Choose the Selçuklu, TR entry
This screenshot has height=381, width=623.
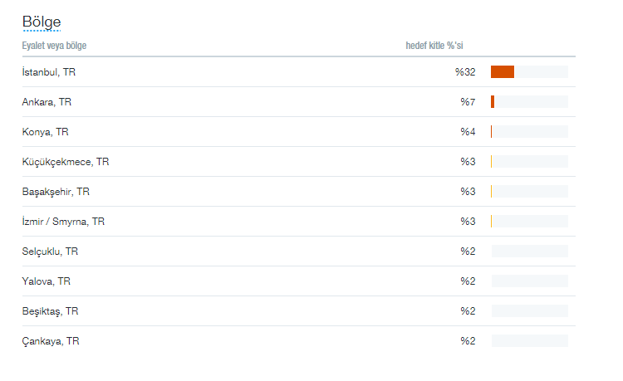[50, 252]
